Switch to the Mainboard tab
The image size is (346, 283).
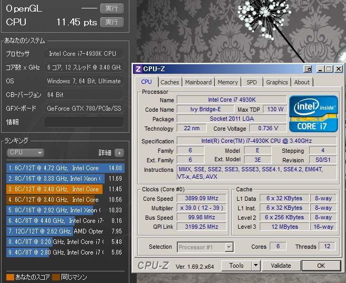[198, 82]
